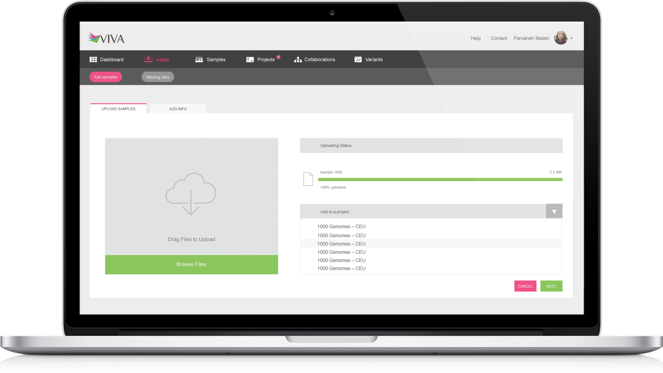Viewport: 663px width, 373px height.
Task: Click the Projects card icon
Action: [x=250, y=59]
